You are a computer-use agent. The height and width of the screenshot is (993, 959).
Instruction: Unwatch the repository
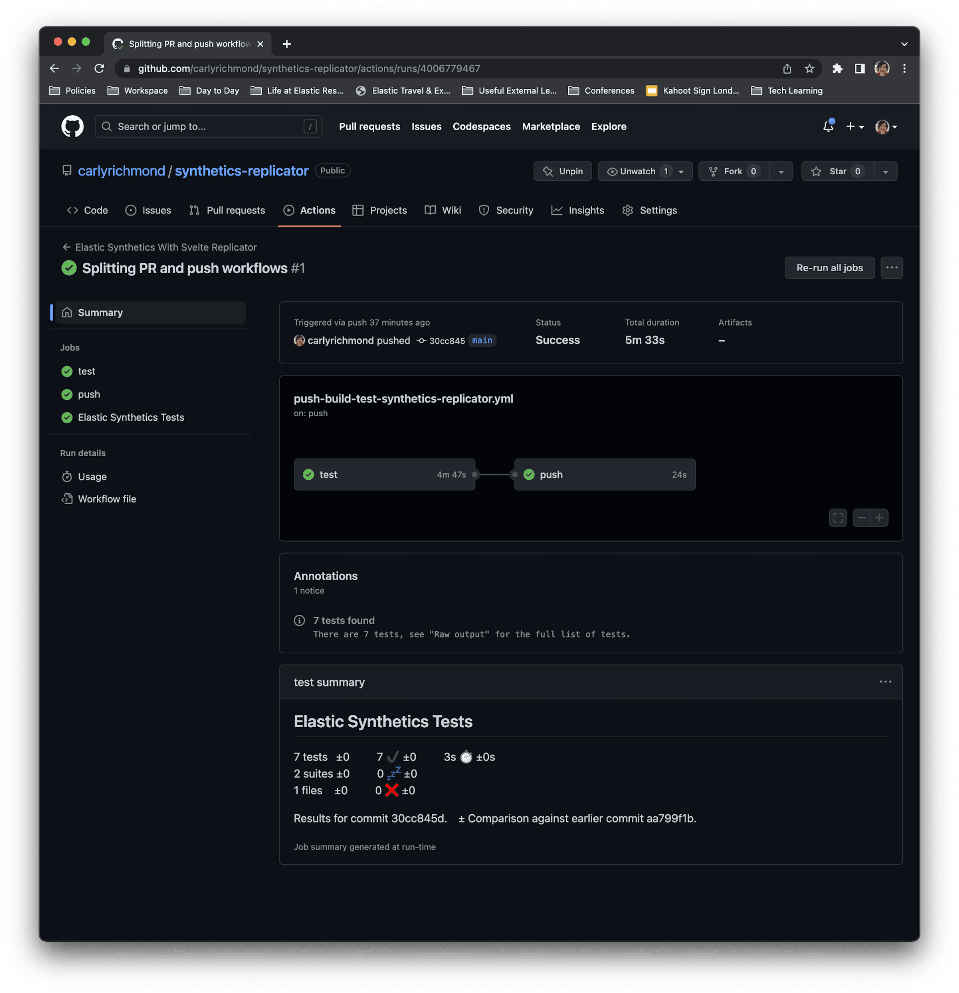[x=637, y=171]
